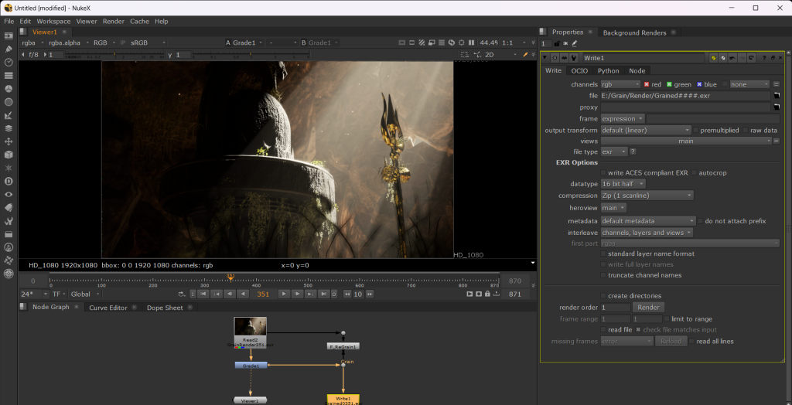792x405 pixels.
Task: Open the file browser icon next to file path
Action: point(776,95)
